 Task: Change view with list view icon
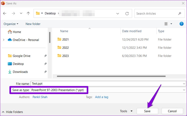pos(166,24)
